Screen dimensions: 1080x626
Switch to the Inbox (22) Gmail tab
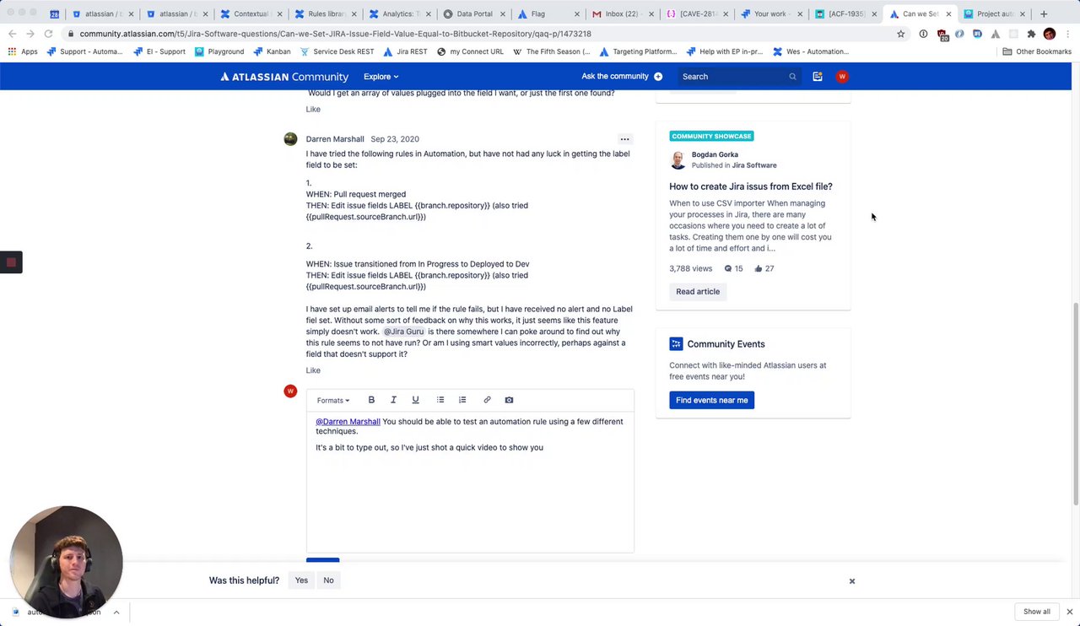pos(623,13)
